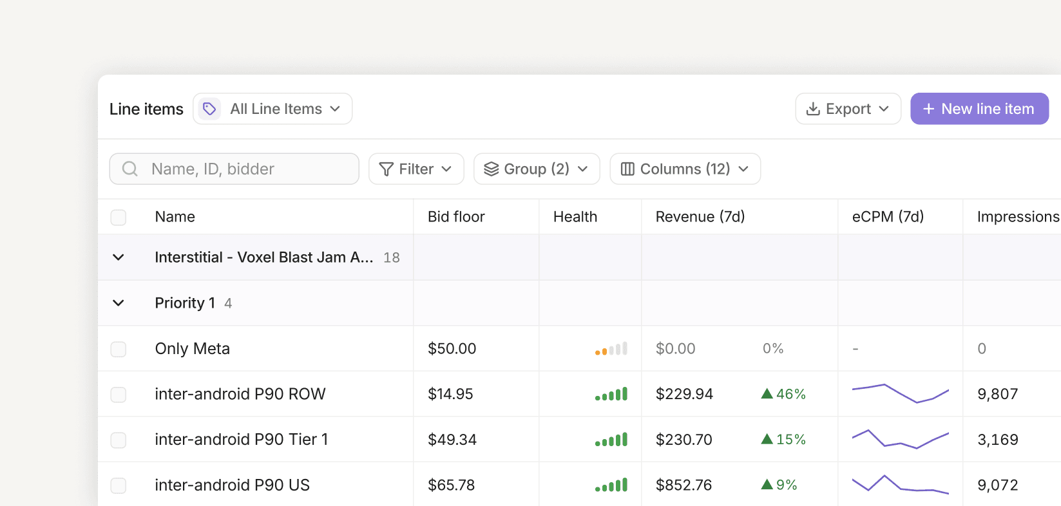Sort by Bid floor column header
Image resolution: width=1061 pixels, height=506 pixels.
coord(456,217)
